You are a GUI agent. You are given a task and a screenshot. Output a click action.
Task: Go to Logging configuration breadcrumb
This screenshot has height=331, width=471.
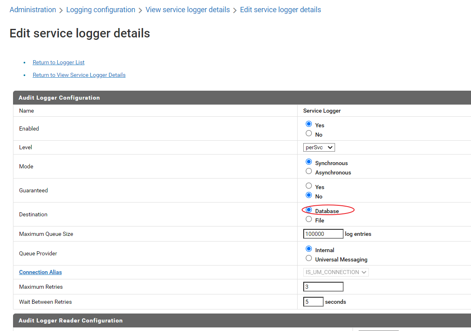coord(101,10)
